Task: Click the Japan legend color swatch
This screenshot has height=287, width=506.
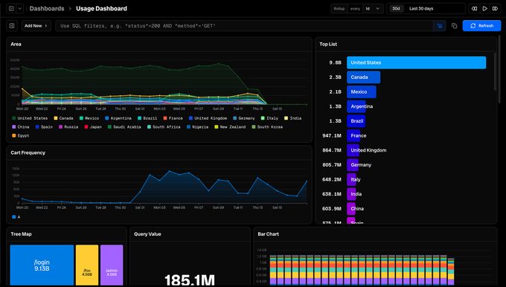Action: (x=86, y=127)
